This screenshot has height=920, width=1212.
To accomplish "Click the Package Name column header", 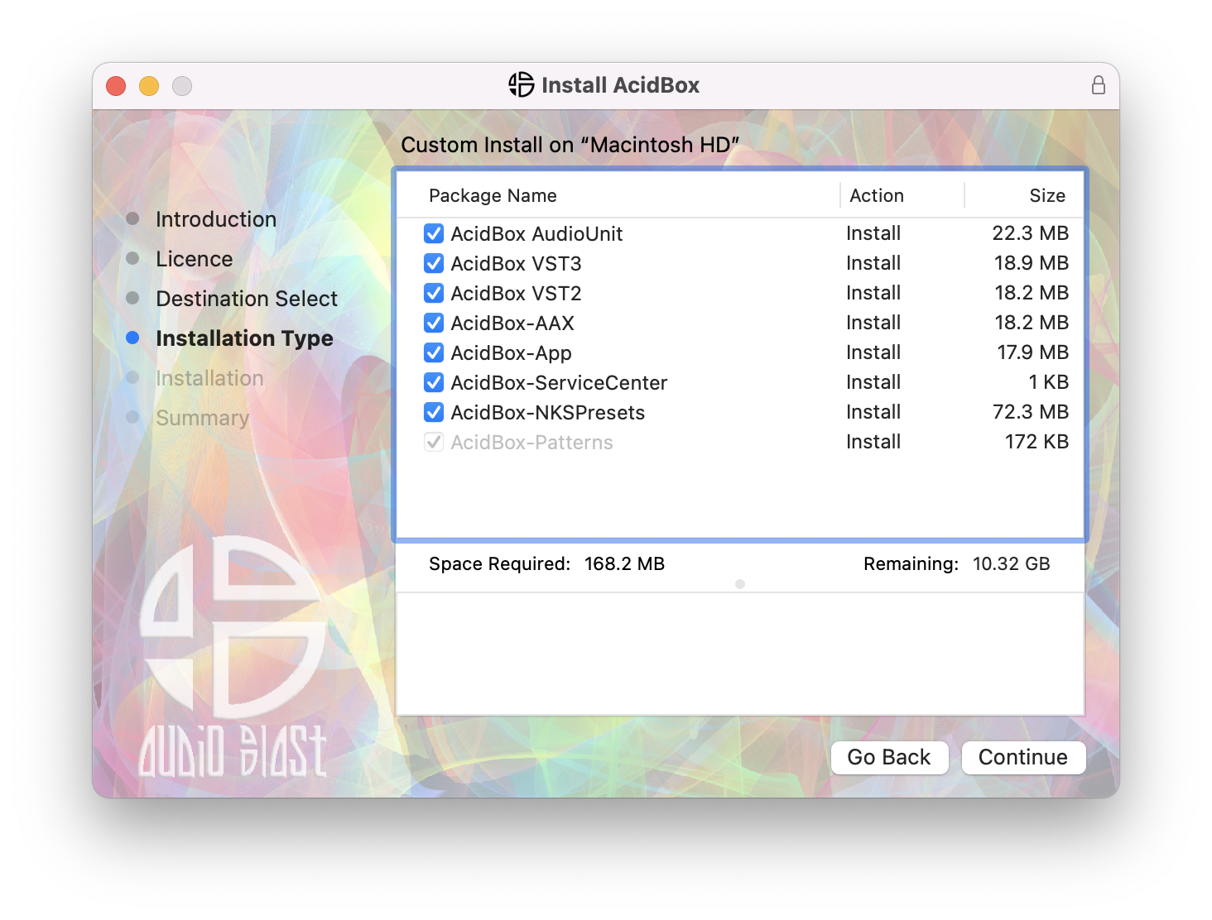I will [493, 195].
